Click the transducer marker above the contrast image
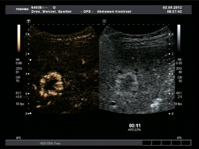199x149 pixels. point(29,21)
